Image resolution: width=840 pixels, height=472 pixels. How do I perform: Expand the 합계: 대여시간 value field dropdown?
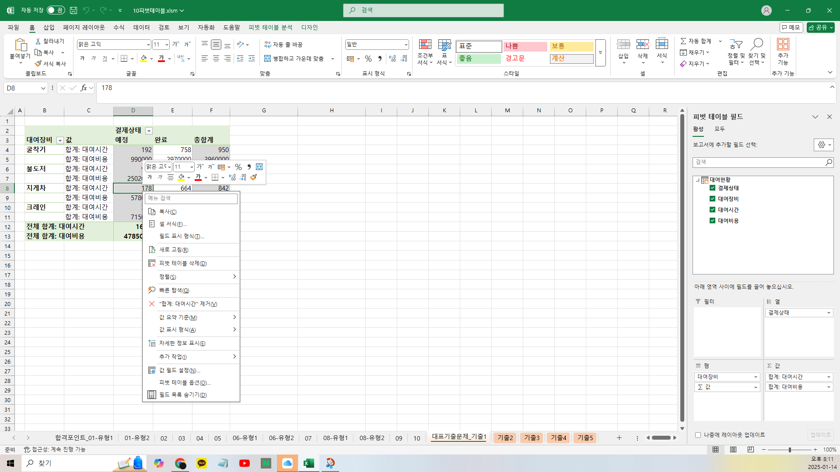tap(828, 377)
